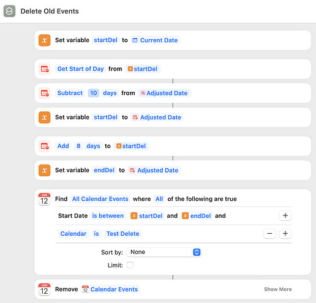Open the All Calendar Events source selector
The image size is (316, 303).
pyautogui.click(x=100, y=199)
